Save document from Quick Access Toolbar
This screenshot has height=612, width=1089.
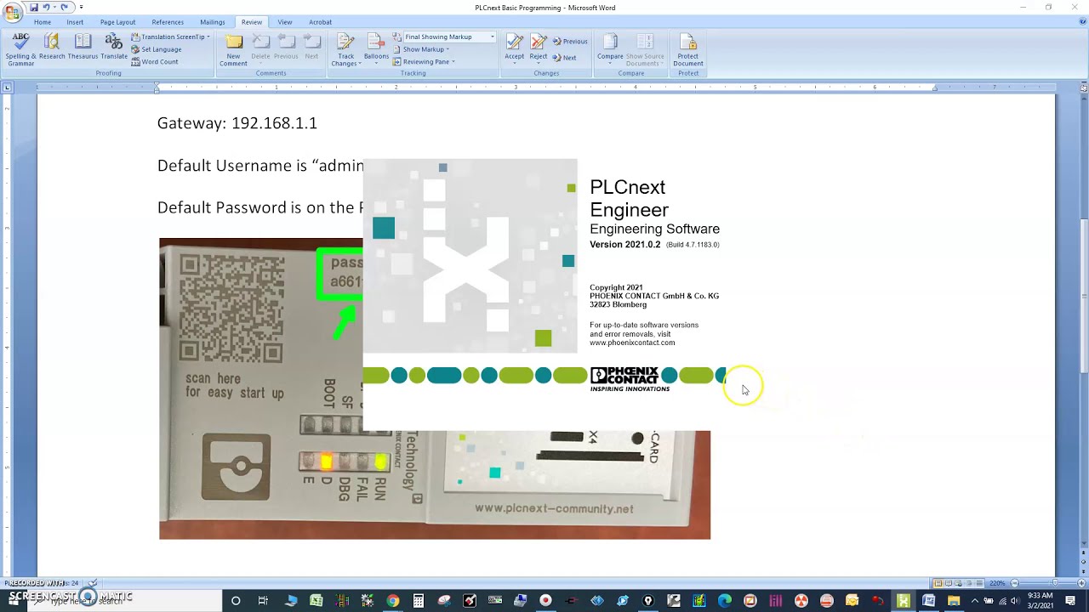coord(34,7)
